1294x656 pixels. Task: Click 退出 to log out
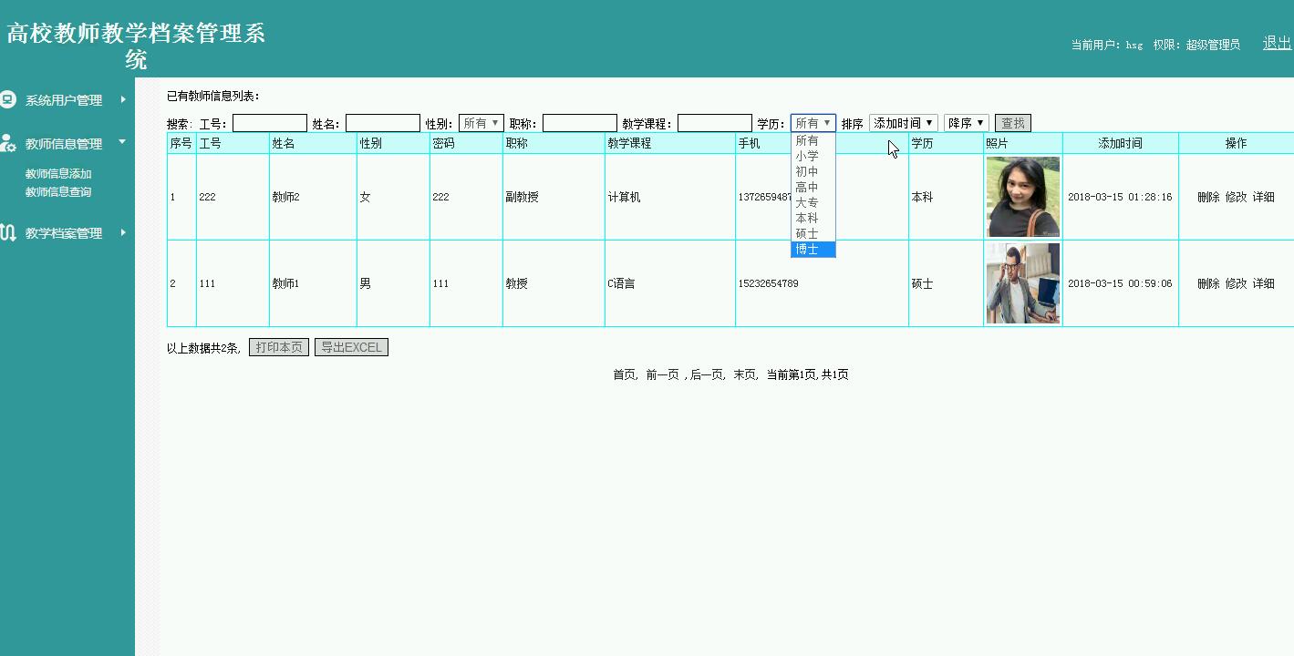click(1277, 43)
